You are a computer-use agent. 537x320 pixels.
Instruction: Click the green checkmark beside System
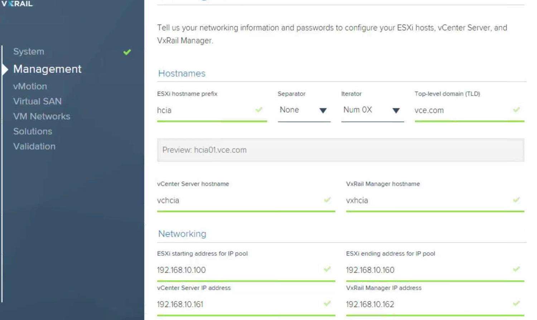coord(127,52)
